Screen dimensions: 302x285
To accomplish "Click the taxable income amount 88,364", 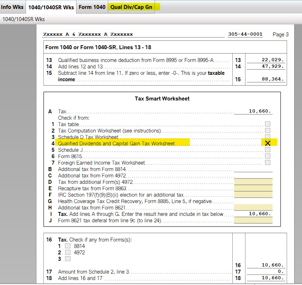I will (x=266, y=79).
